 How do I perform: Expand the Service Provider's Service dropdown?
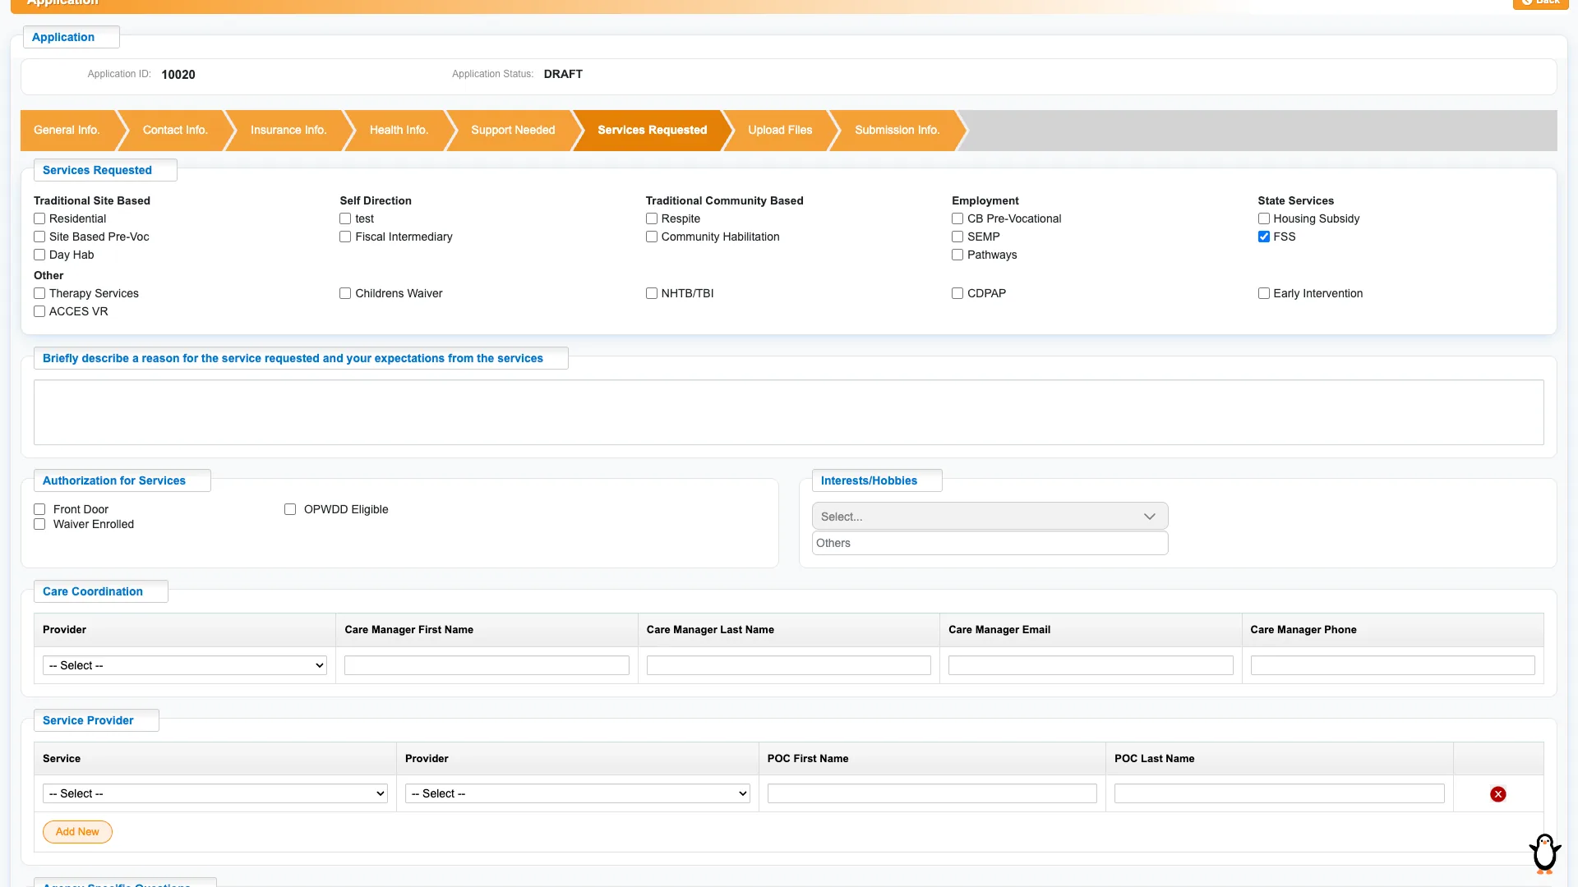click(x=215, y=793)
